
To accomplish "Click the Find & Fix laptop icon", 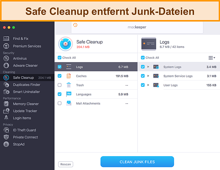I will click(6, 39).
